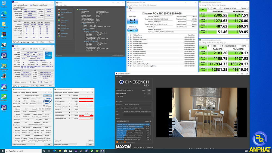
Task: Open Recycle Bin desktop icon
Action: (4, 4)
